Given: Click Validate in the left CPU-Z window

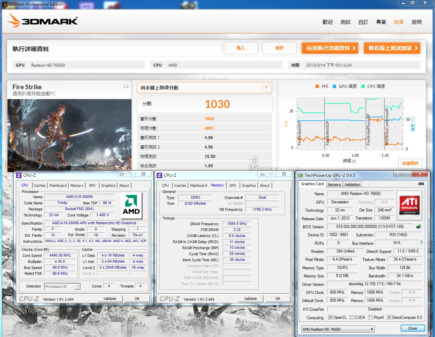Looking at the screenshot, I should (x=110, y=299).
